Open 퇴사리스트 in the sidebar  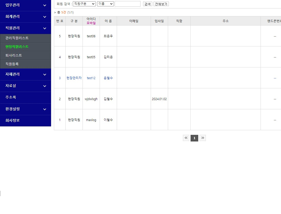click(14, 55)
